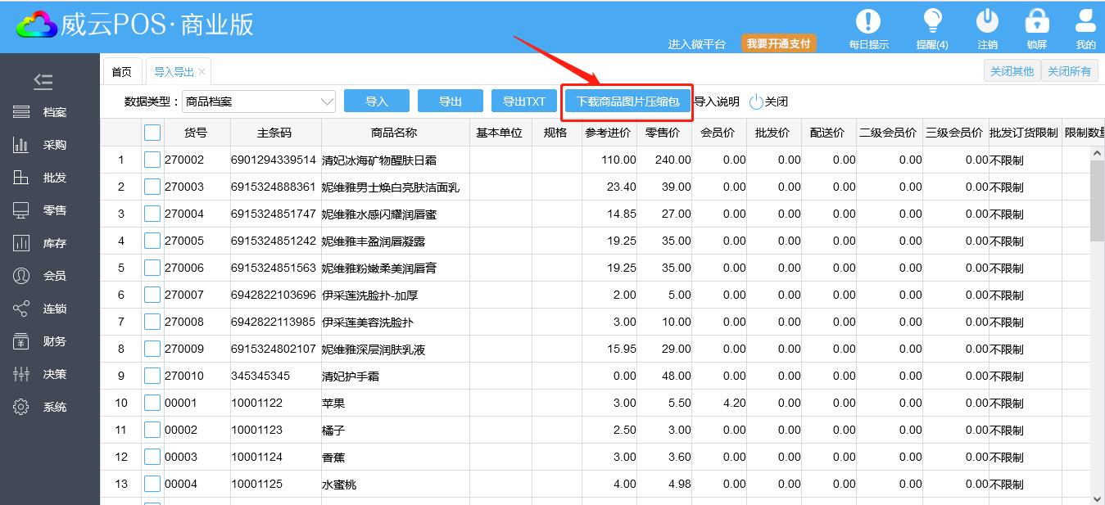Click the logout power icon

(x=987, y=21)
